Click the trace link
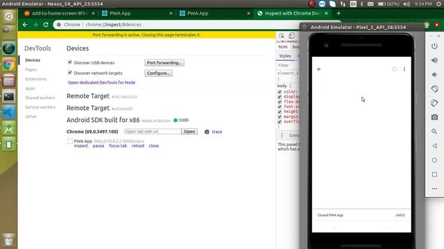Screen dimensions: 444x249 (x=217, y=132)
